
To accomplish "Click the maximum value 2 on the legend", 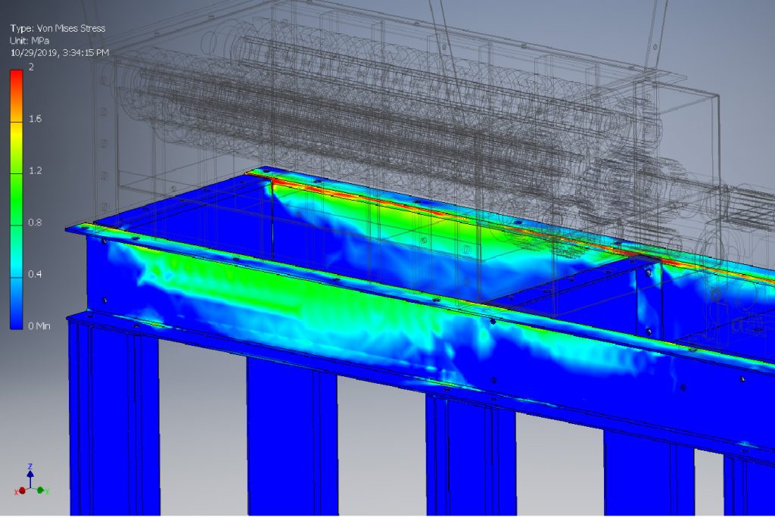I will click(x=31, y=67).
